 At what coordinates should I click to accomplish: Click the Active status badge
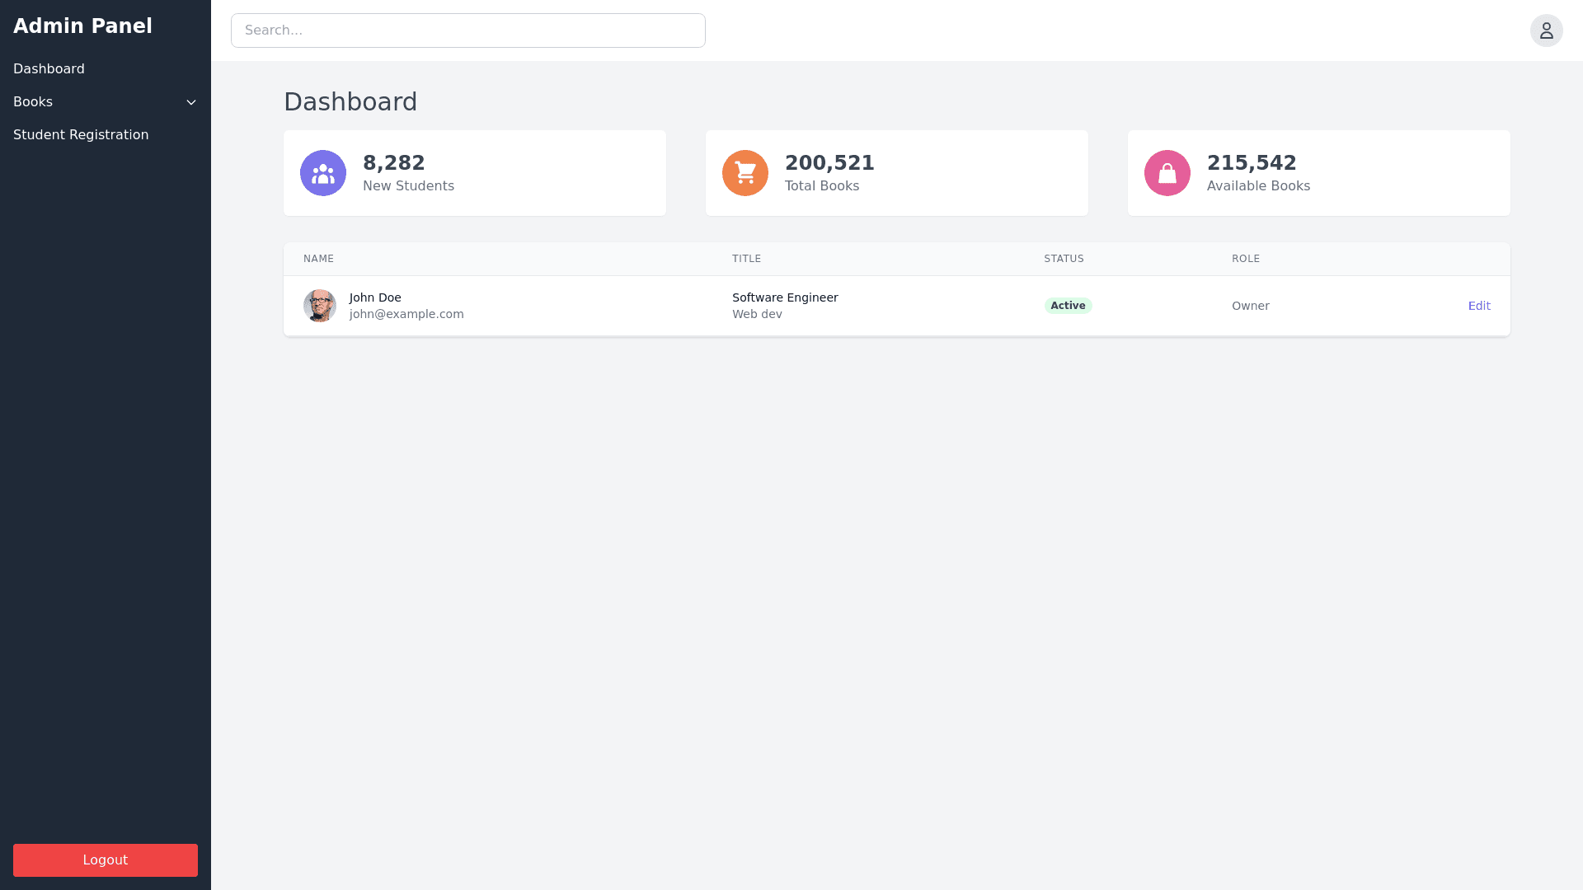[1068, 305]
